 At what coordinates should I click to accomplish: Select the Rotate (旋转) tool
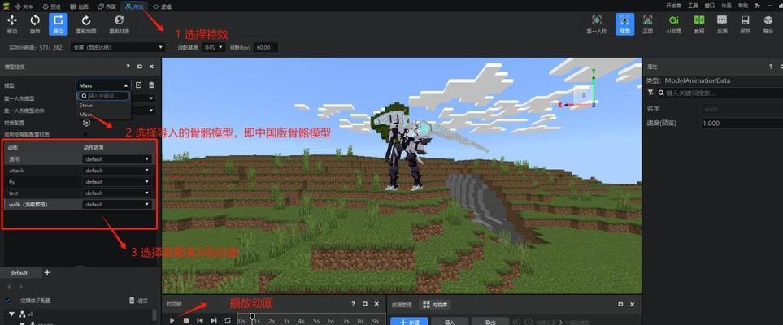coord(35,24)
